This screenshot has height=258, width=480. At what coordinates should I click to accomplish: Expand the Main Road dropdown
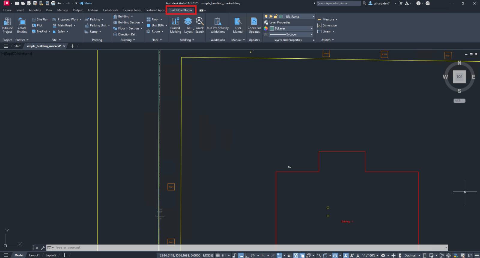tap(75, 25)
